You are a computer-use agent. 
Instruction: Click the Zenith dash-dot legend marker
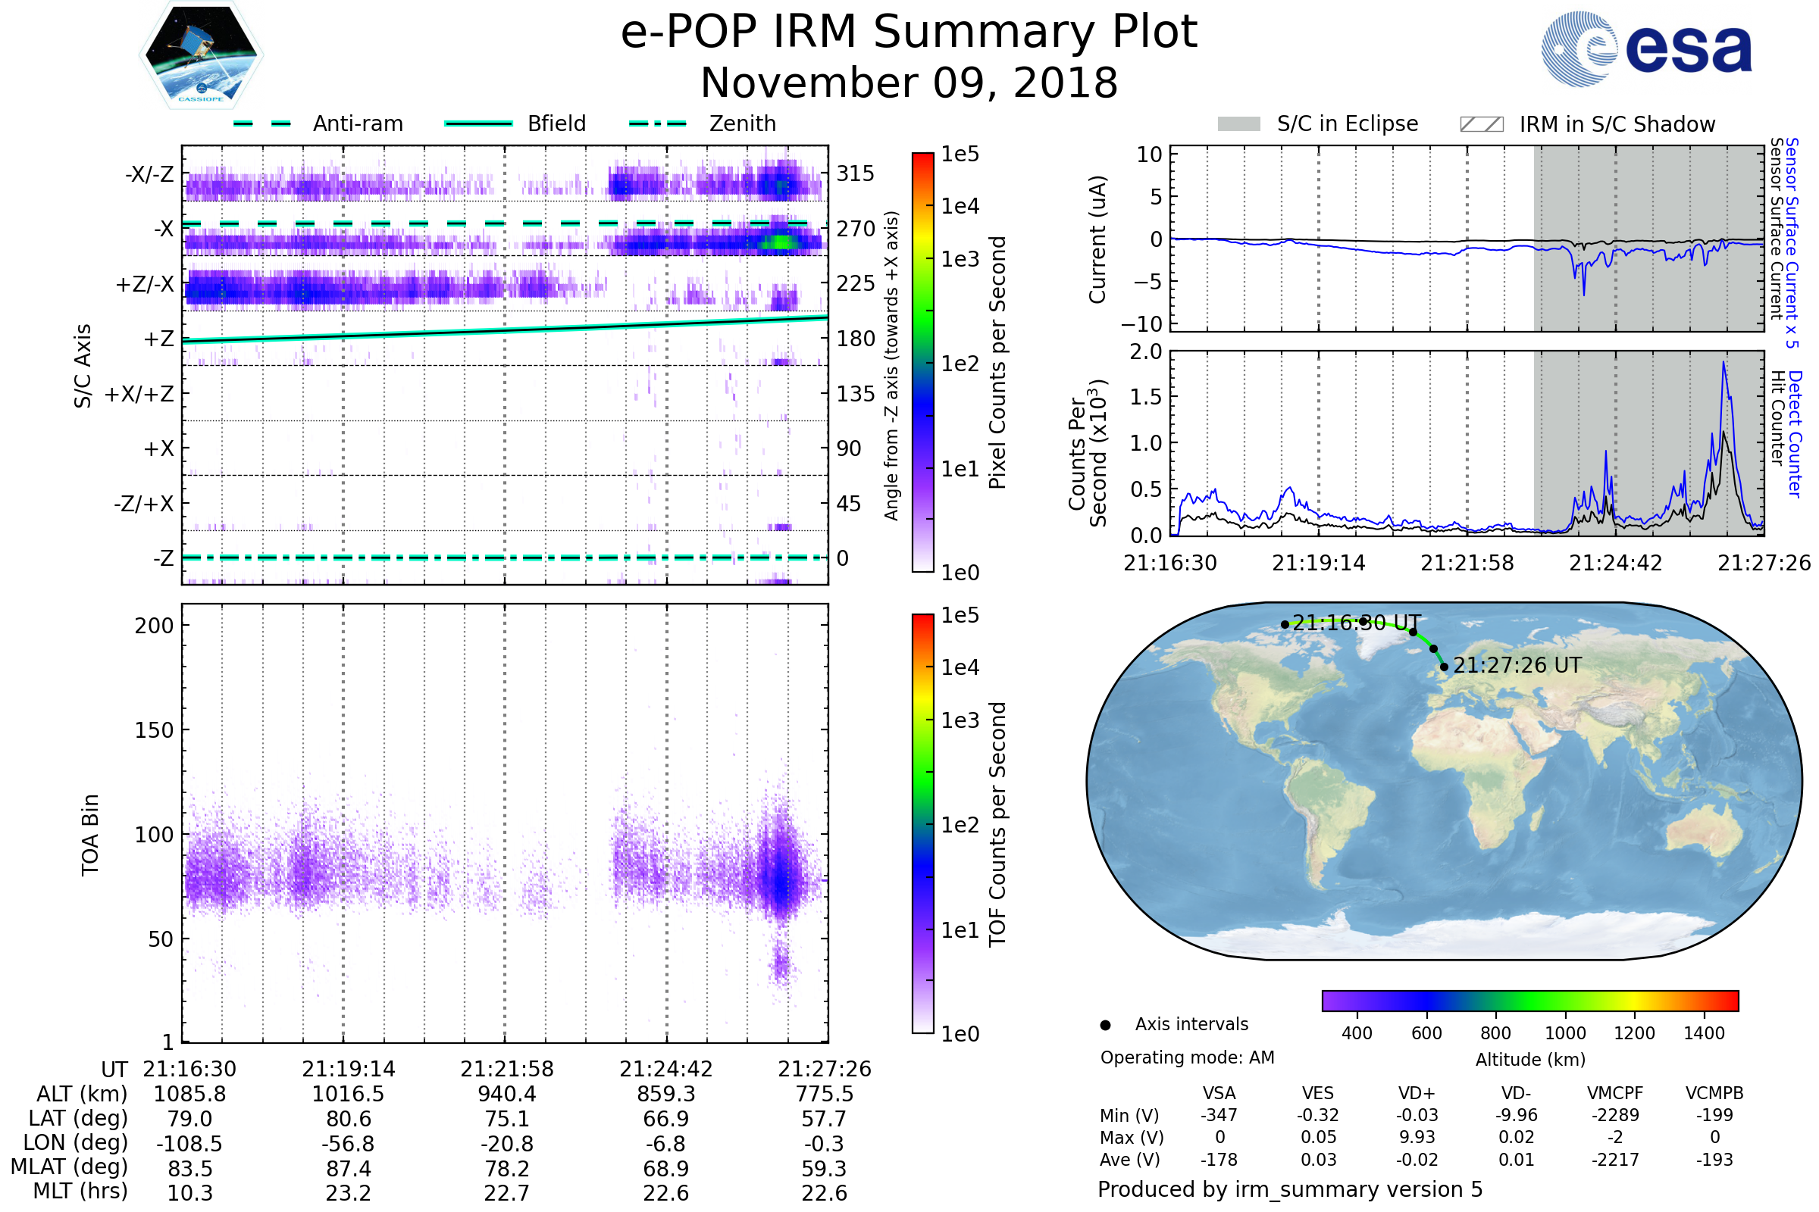click(657, 123)
